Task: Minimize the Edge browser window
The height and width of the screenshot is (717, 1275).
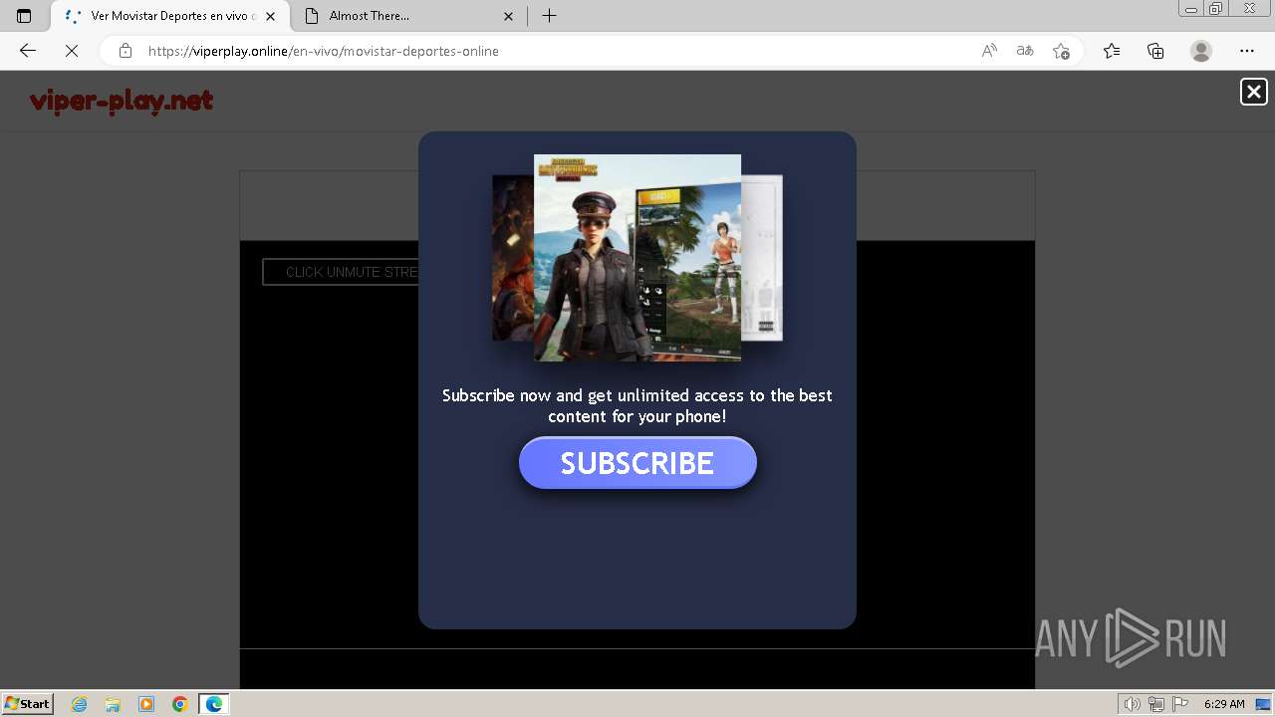Action: pos(1190,9)
